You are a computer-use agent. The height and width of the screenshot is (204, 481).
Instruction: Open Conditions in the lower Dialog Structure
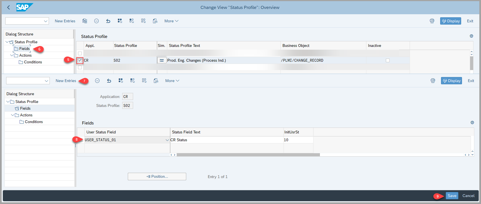(x=34, y=122)
